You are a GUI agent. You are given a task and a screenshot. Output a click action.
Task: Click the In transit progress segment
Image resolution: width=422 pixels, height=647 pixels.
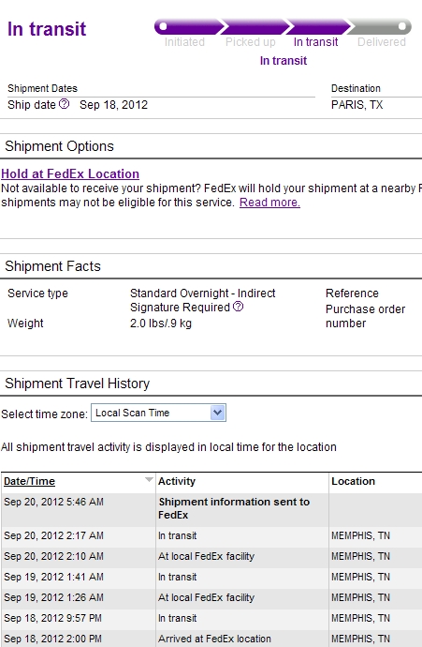[318, 27]
